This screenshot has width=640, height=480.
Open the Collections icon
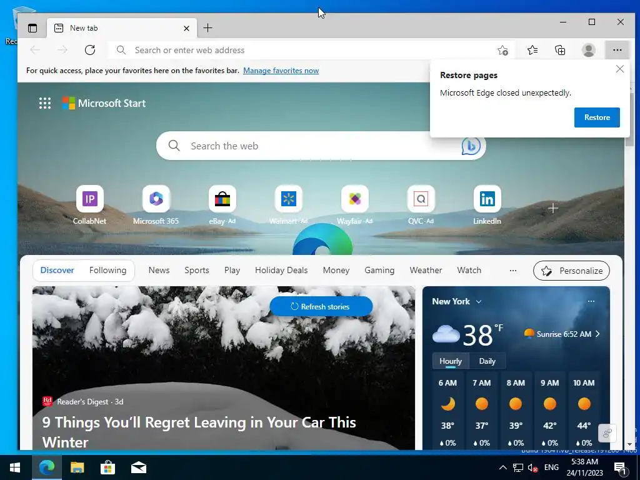[x=560, y=50]
